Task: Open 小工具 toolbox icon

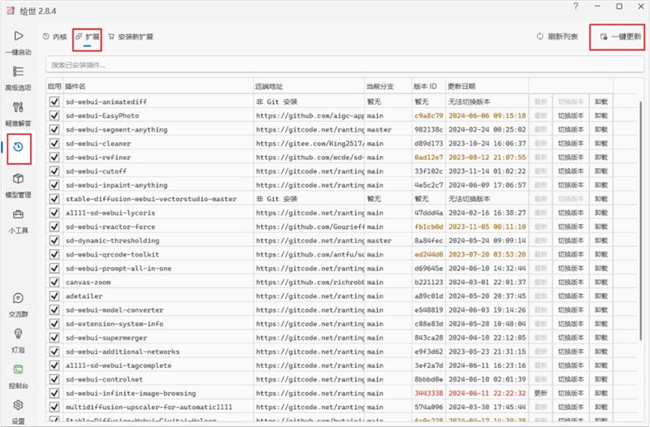Action: pyautogui.click(x=18, y=214)
